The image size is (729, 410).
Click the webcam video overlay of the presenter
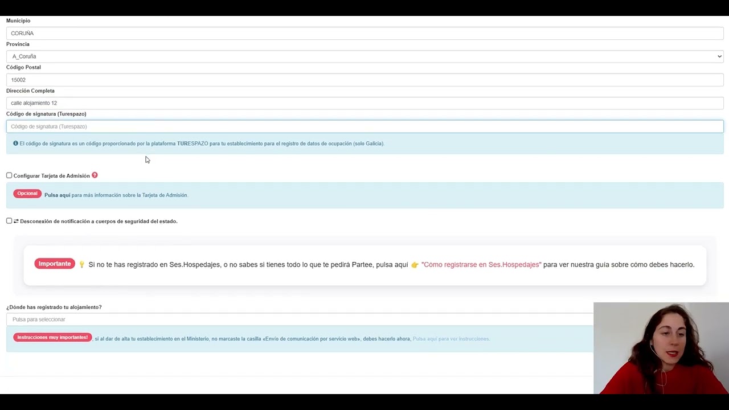661,348
